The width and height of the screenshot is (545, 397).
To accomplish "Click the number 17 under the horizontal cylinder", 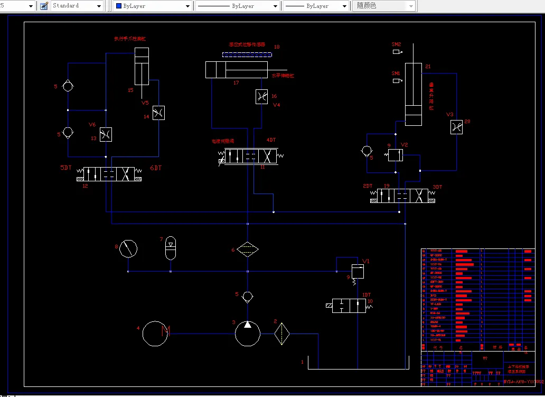I will coord(236,83).
